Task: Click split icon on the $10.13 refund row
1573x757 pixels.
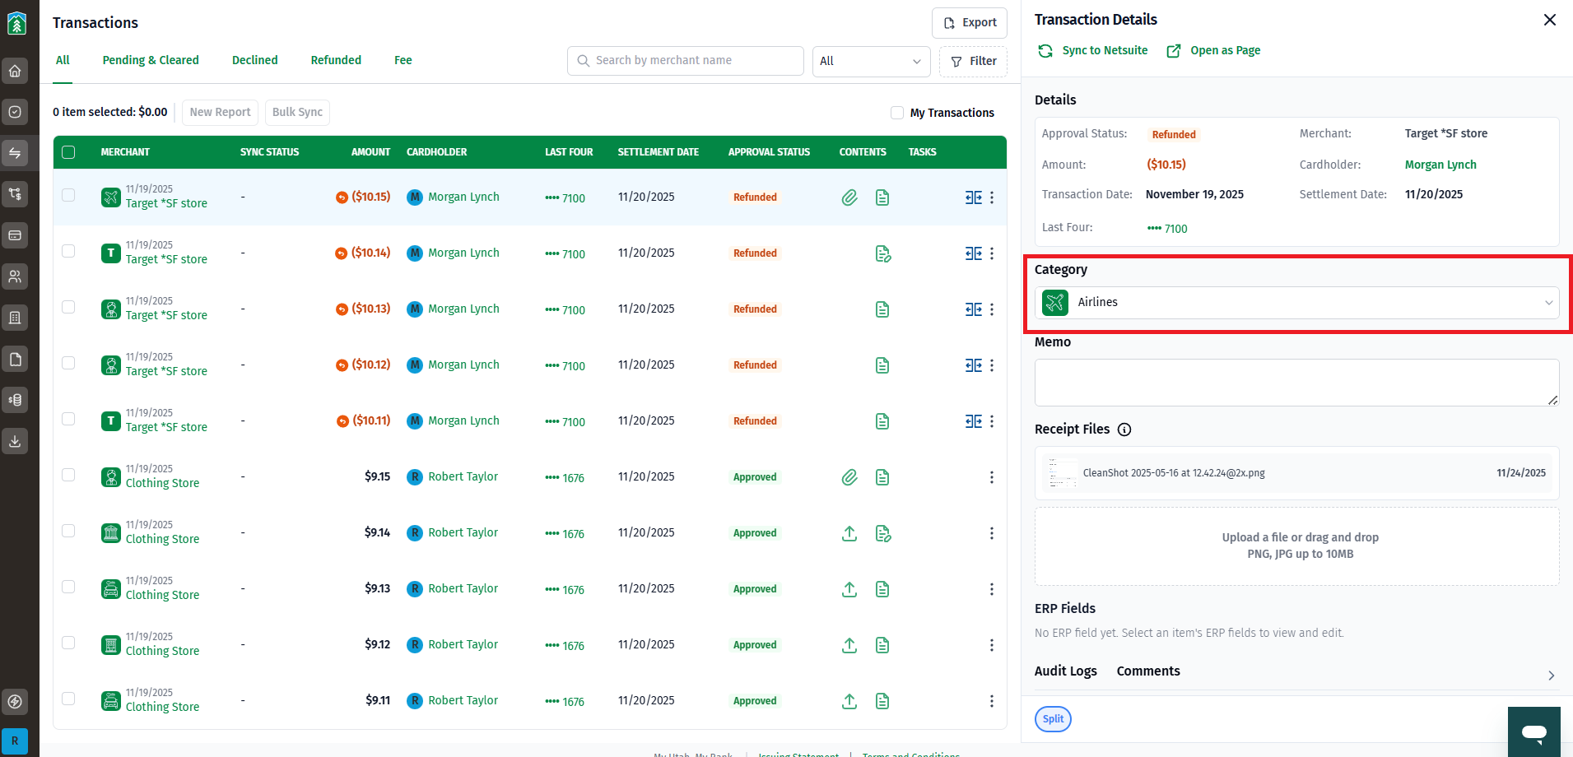Action: (974, 309)
